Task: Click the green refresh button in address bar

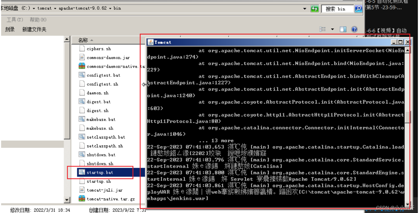Action: [315, 9]
